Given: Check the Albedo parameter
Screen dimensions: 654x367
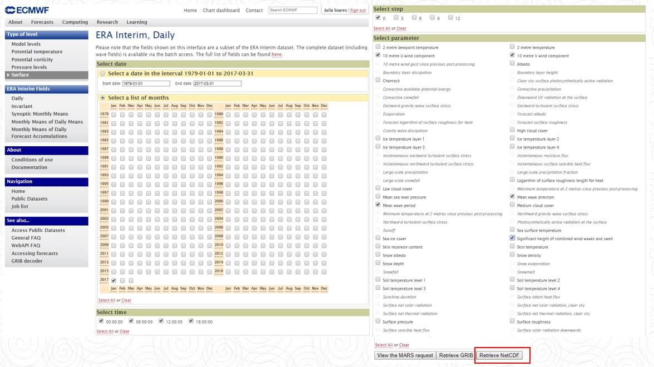Looking at the screenshot, I should point(512,63).
